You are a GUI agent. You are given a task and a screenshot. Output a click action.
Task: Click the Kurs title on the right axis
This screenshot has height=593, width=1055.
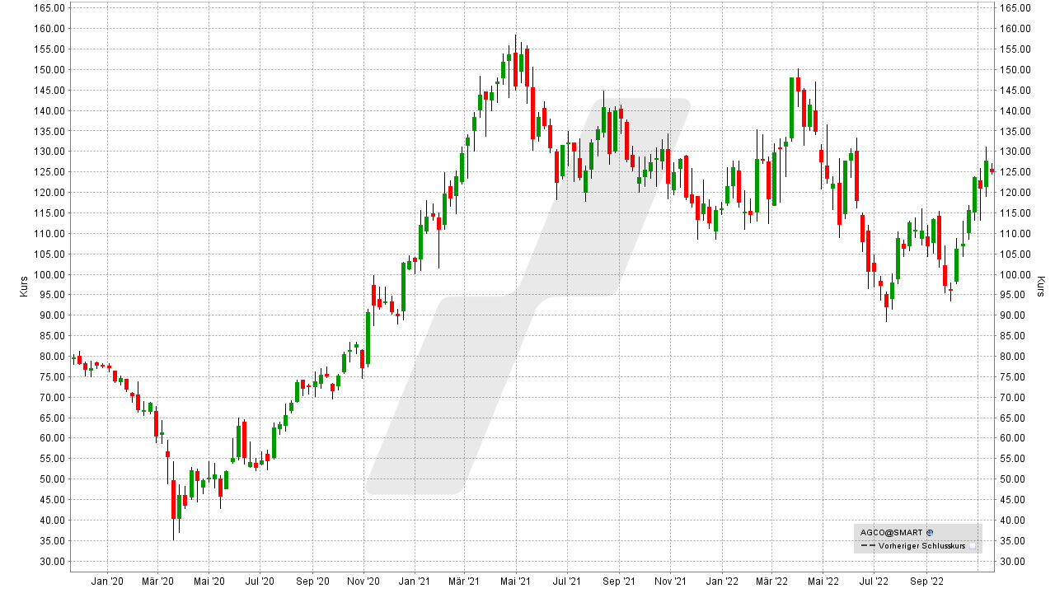[1041, 285]
